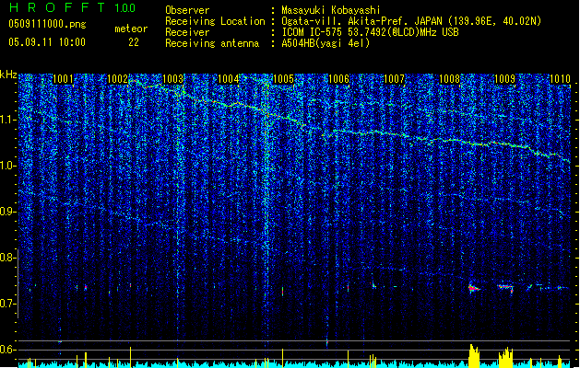Click the 1004 time marker
The image size is (580, 368).
coord(229,79)
